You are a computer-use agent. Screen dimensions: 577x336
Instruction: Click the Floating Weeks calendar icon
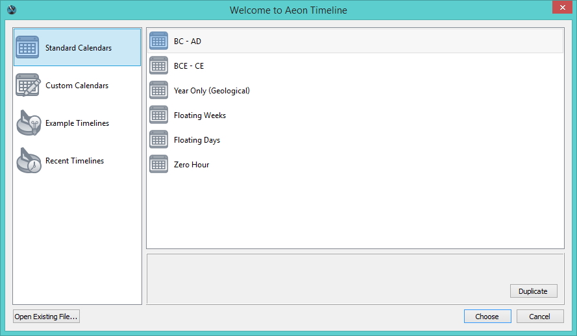[159, 115]
